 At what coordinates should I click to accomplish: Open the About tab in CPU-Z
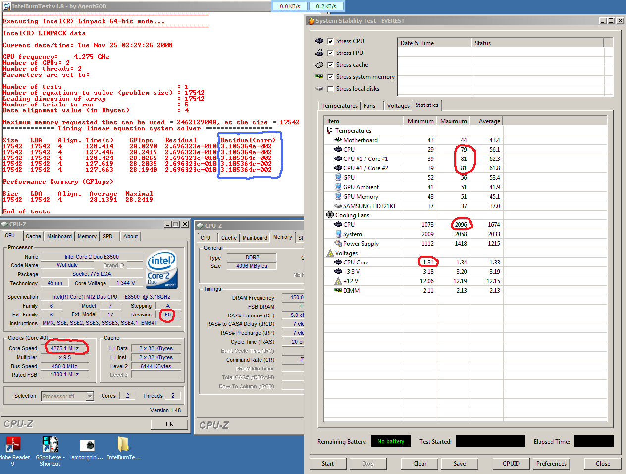coord(131,236)
